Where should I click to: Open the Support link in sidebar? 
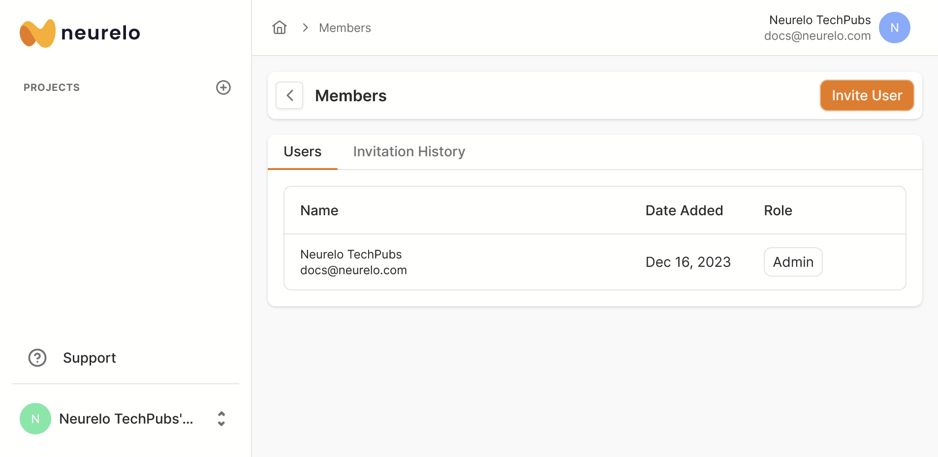[89, 358]
